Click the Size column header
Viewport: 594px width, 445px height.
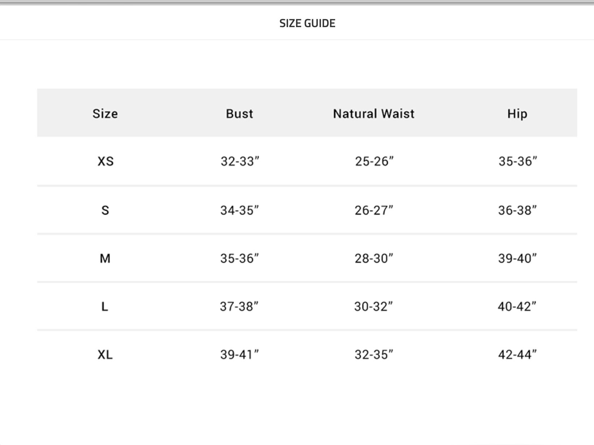105,114
